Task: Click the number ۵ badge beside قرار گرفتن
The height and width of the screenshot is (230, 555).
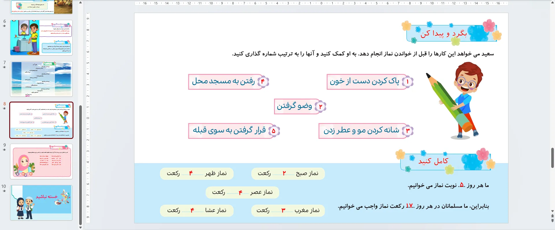Action: [x=274, y=131]
